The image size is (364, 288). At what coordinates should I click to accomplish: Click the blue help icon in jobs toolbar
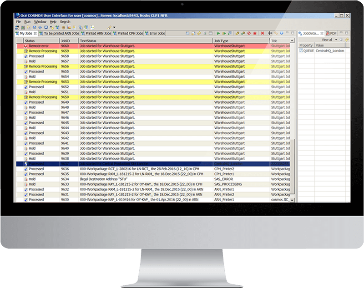[282, 34]
